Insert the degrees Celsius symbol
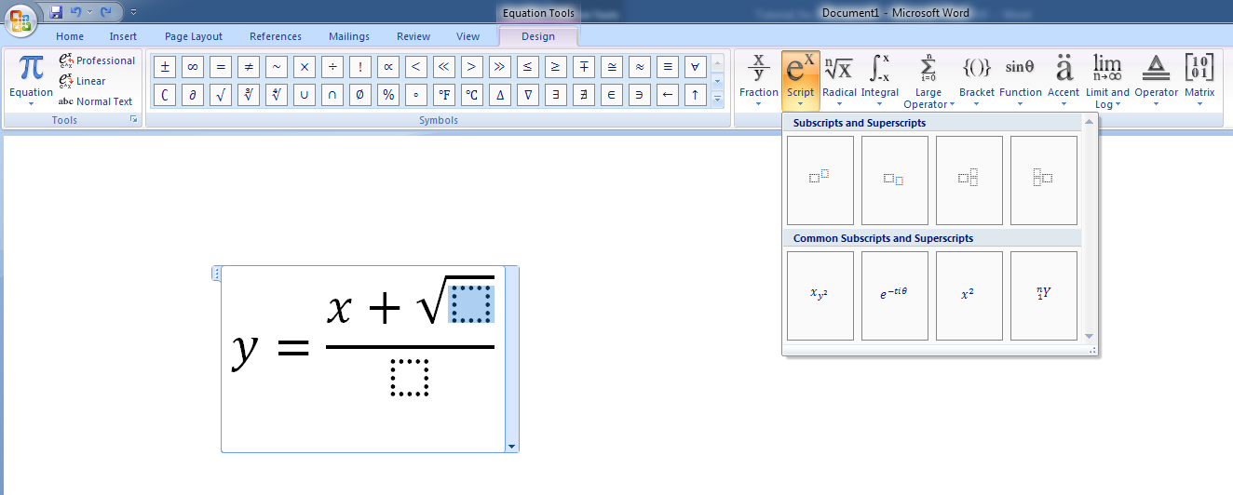 pos(472,95)
